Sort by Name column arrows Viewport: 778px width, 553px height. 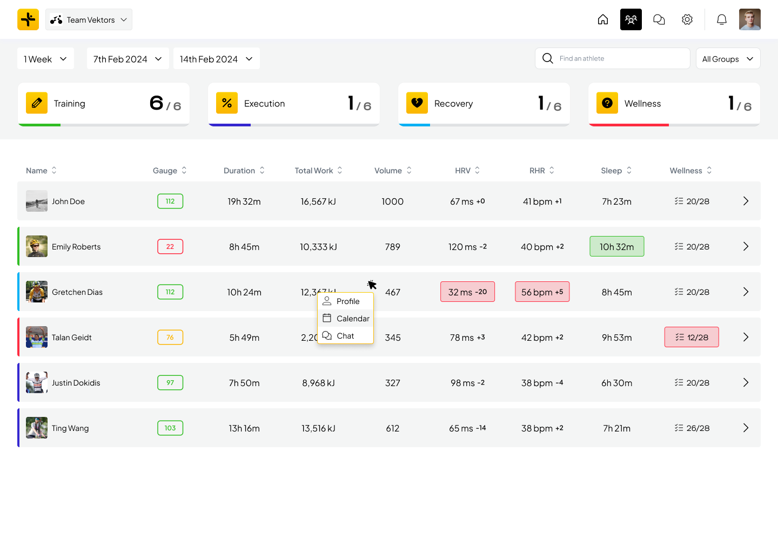54,170
